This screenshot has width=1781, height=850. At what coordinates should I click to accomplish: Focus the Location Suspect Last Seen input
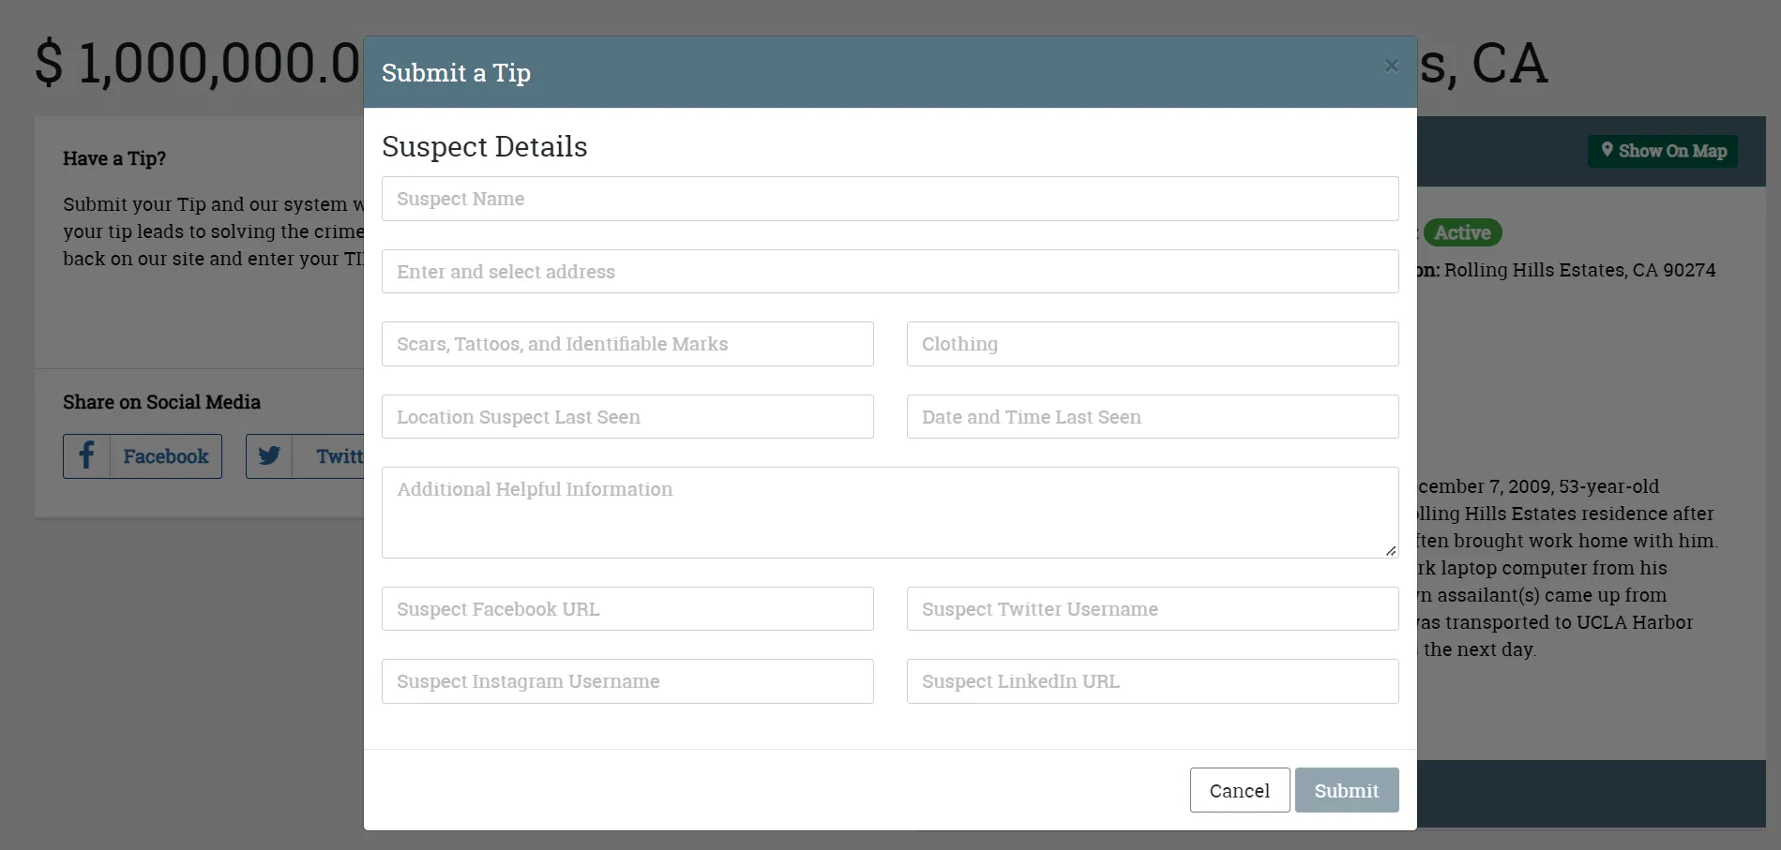click(626, 417)
